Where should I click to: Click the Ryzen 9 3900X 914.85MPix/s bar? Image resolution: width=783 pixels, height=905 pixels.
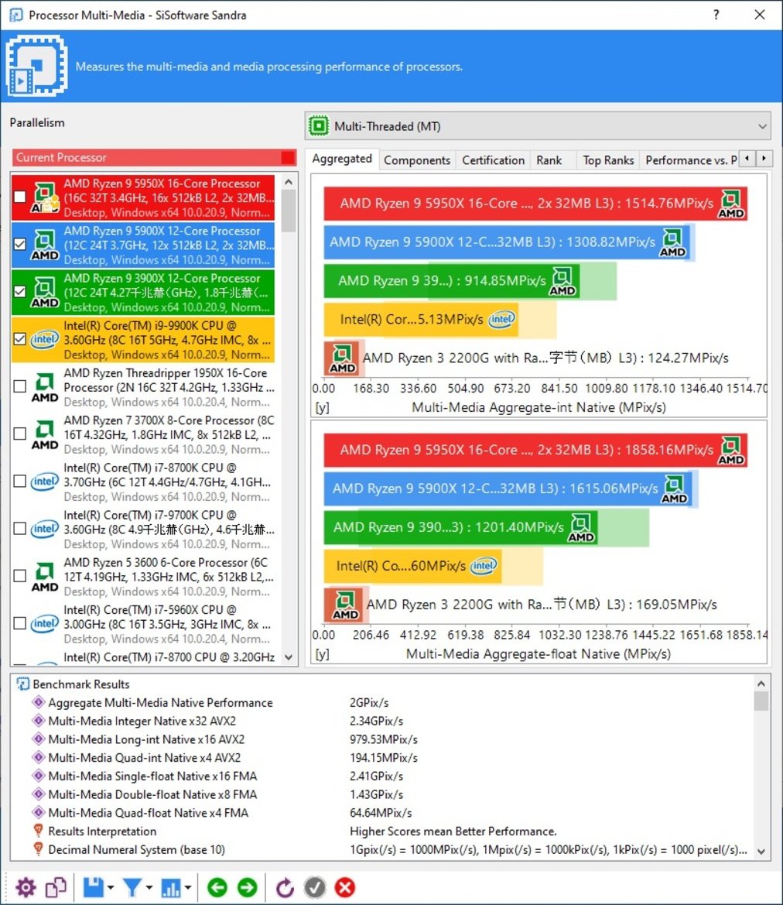[452, 280]
